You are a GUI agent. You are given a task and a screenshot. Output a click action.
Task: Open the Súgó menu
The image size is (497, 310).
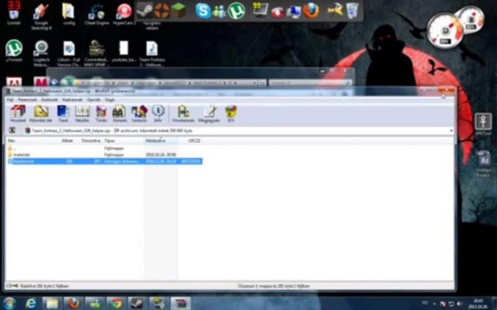[x=110, y=99]
